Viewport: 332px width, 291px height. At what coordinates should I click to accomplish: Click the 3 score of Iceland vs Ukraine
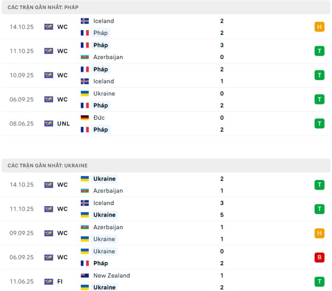click(222, 203)
